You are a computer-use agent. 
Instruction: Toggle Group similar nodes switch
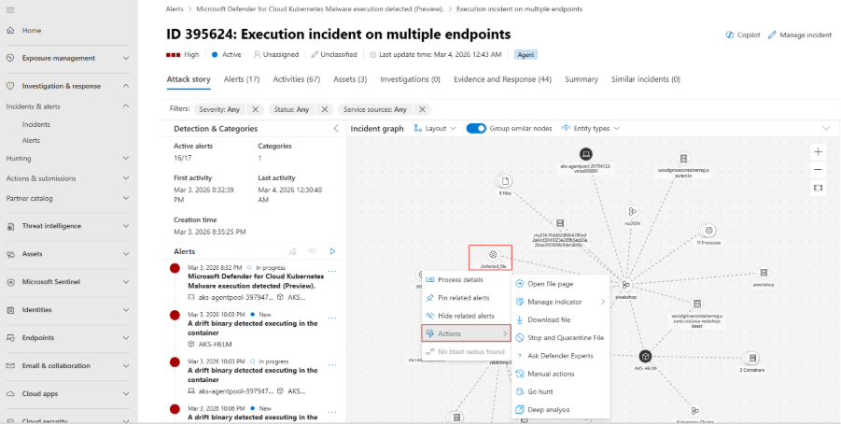pyautogui.click(x=476, y=128)
